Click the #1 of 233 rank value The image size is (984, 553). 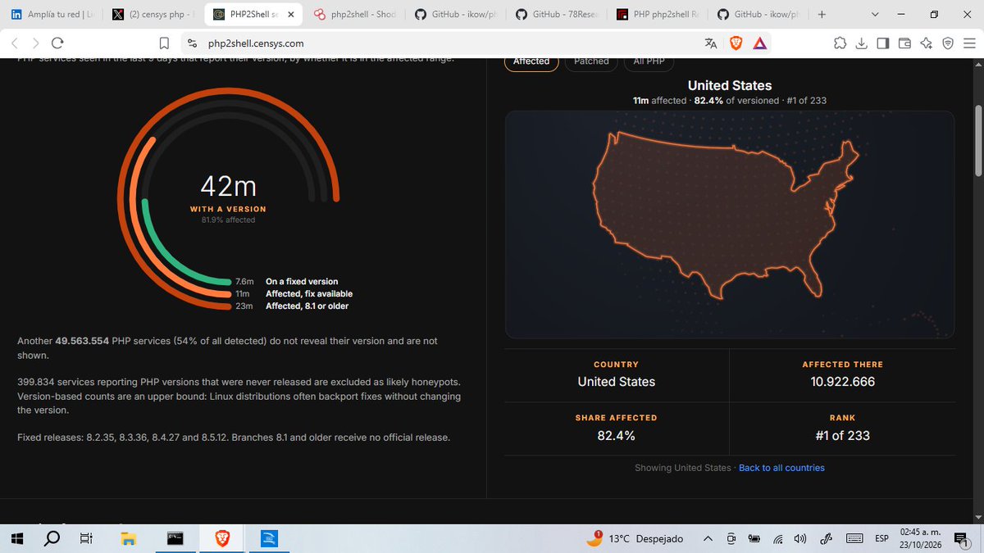(842, 436)
